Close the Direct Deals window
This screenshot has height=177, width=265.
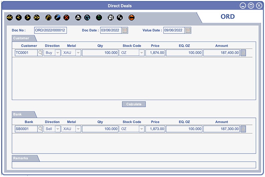click(x=259, y=6)
